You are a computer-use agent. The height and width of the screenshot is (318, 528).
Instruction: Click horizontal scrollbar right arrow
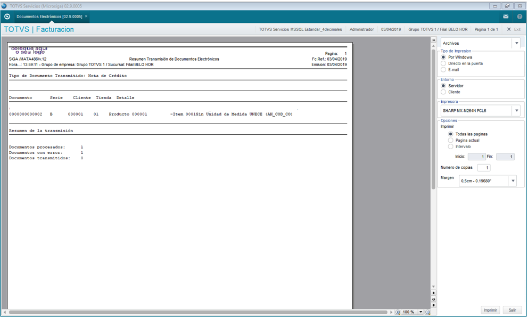click(x=391, y=312)
